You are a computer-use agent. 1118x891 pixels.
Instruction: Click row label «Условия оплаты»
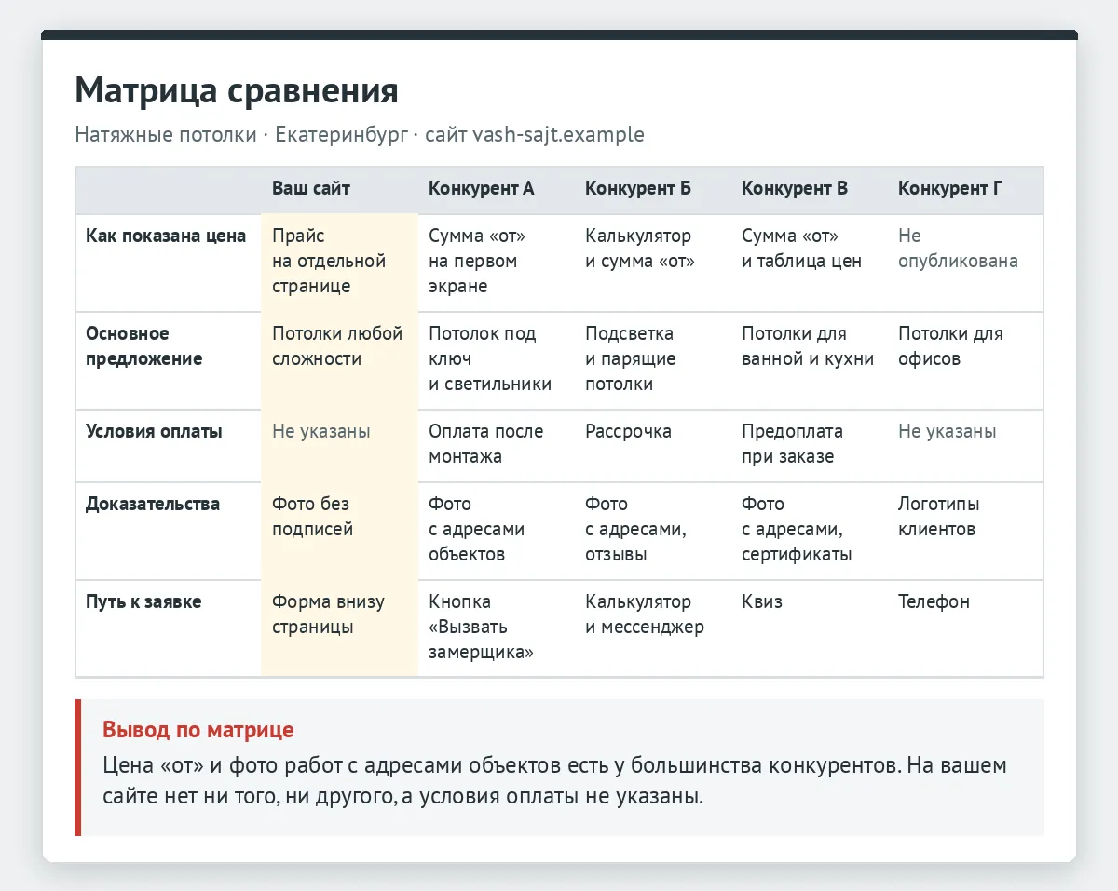click(x=154, y=431)
